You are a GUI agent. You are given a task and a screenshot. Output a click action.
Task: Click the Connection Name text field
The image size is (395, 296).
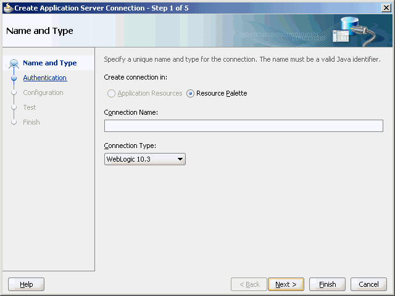tap(244, 126)
